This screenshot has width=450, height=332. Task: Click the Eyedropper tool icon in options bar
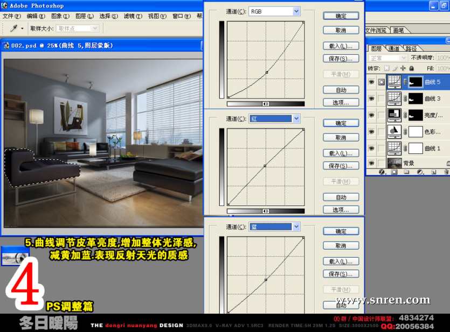click(x=13, y=28)
